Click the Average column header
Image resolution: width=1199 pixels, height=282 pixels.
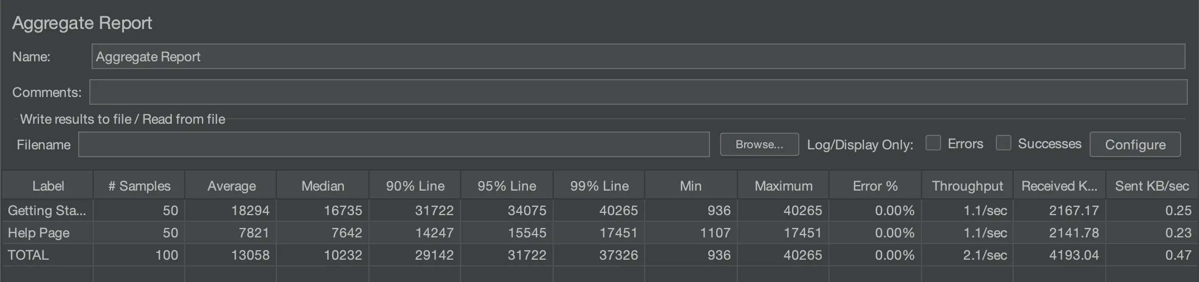coord(231,186)
